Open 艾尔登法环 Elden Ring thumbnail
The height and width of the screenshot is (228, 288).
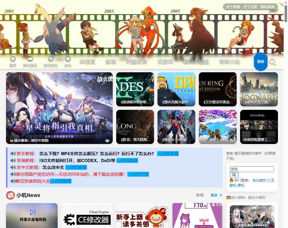point(218,89)
